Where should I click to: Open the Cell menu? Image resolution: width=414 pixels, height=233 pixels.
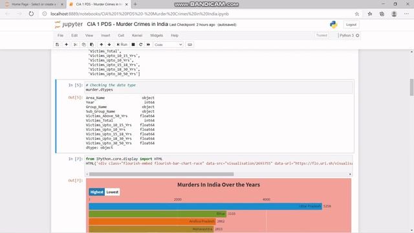pyautogui.click(x=121, y=36)
